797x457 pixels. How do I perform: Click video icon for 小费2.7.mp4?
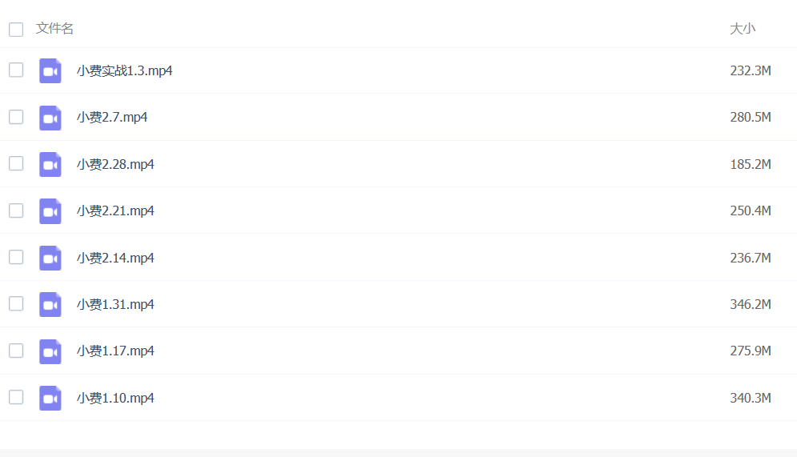[50, 118]
